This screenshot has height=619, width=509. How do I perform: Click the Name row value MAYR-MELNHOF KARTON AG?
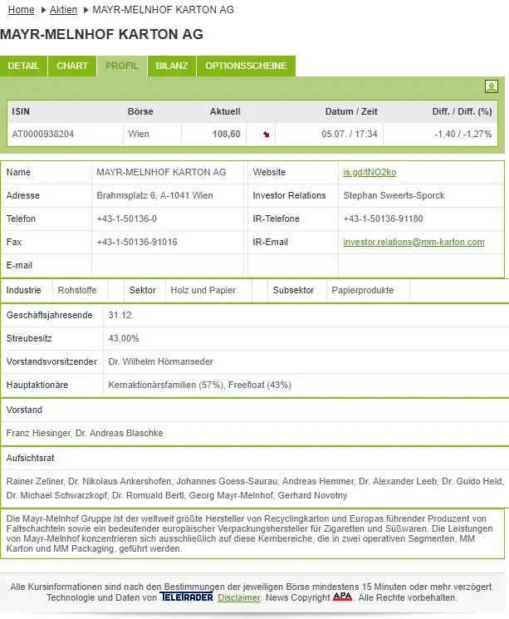pos(161,172)
